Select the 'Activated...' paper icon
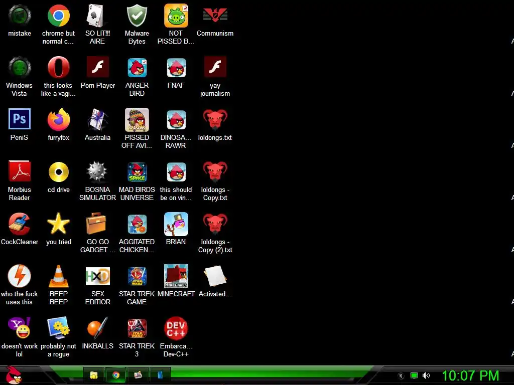The height and width of the screenshot is (385, 514). coord(215,276)
